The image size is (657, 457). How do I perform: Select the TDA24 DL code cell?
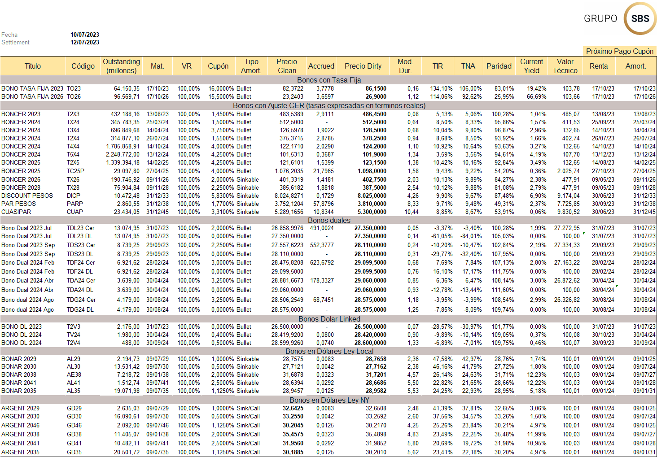80,290
